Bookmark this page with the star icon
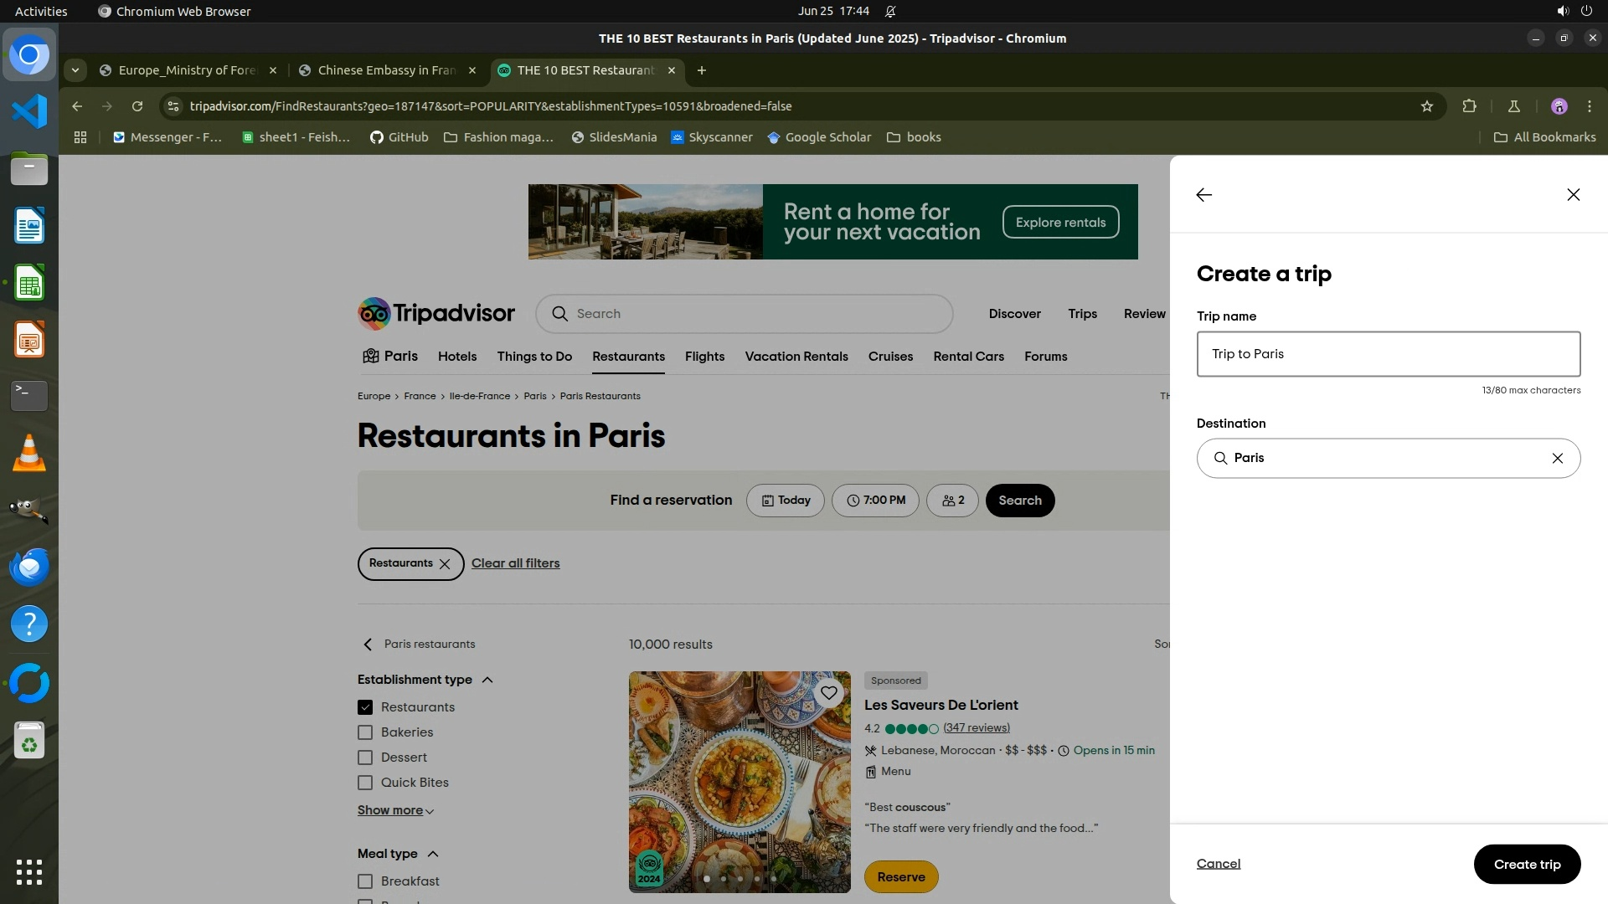This screenshot has height=904, width=1608. tap(1427, 106)
